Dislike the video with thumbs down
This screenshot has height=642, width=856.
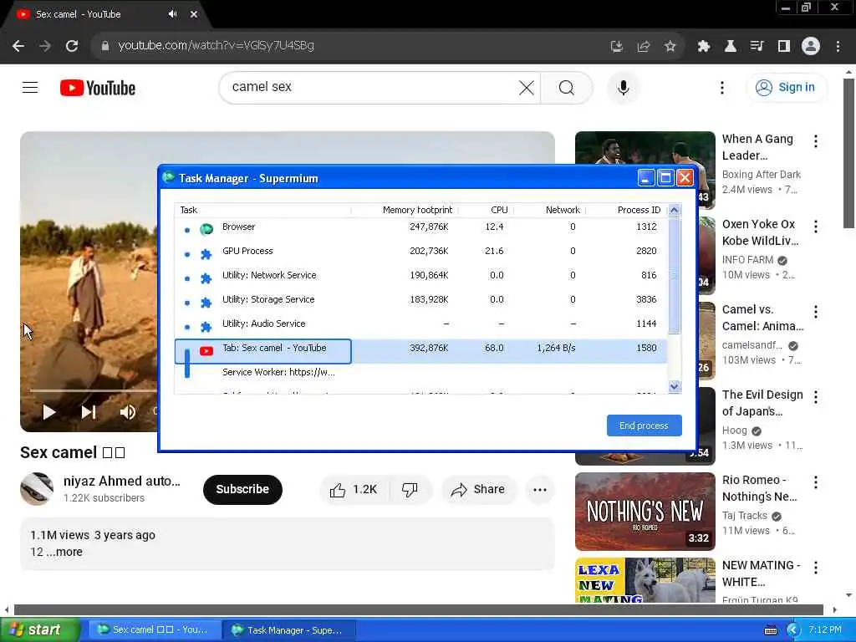(410, 490)
